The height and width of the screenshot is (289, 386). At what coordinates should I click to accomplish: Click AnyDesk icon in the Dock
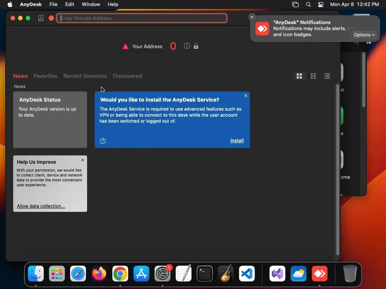click(320, 274)
